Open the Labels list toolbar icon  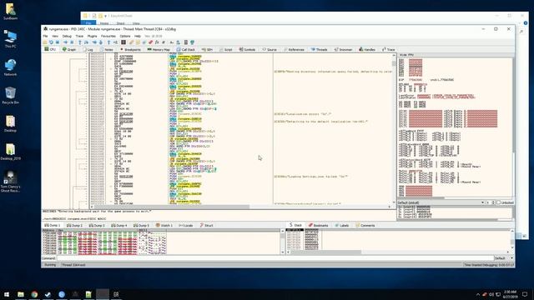144,42
